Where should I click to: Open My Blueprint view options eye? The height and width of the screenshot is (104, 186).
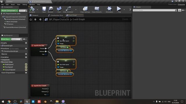point(24,39)
